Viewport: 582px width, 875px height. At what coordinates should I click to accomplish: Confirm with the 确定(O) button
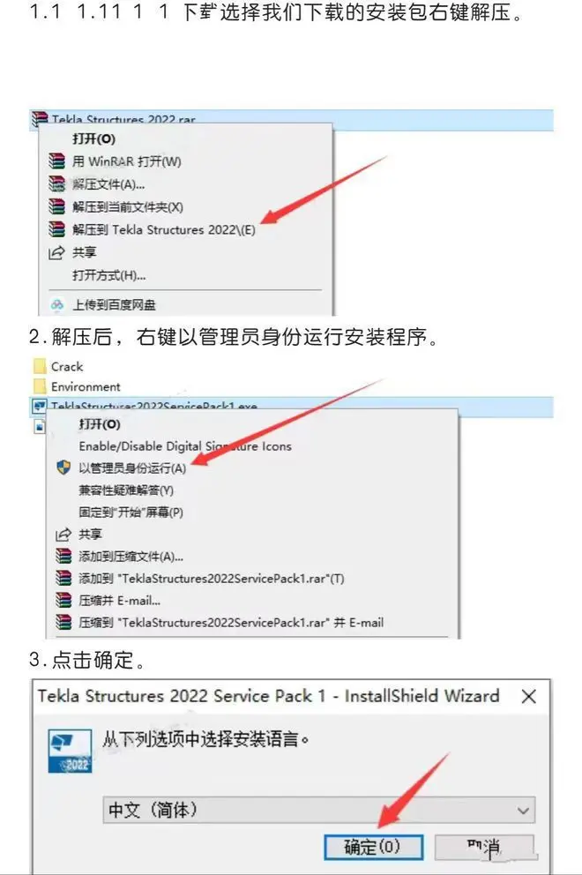(x=373, y=847)
